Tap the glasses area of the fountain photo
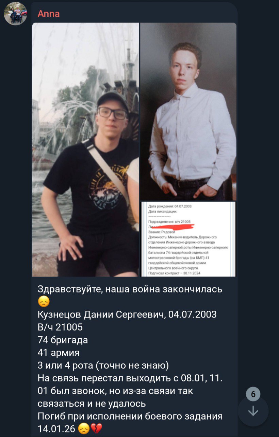This screenshot has width=279, height=437. (112, 113)
